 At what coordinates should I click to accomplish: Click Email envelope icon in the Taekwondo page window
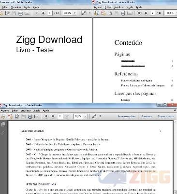point(37,116)
